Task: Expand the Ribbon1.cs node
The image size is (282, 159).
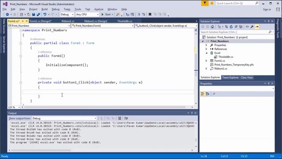Action: pyautogui.click(x=207, y=69)
